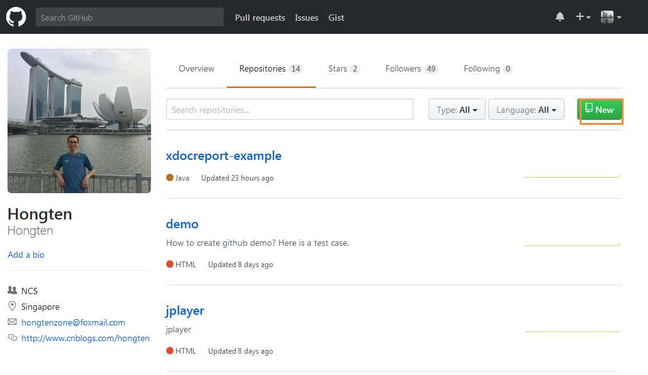Click the xdocreport-example activity graph
This screenshot has width=648, height=375.
pyautogui.click(x=573, y=177)
